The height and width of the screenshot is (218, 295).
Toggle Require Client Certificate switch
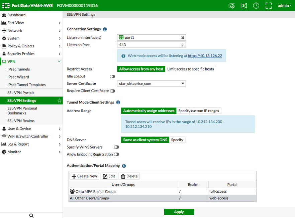point(112,91)
